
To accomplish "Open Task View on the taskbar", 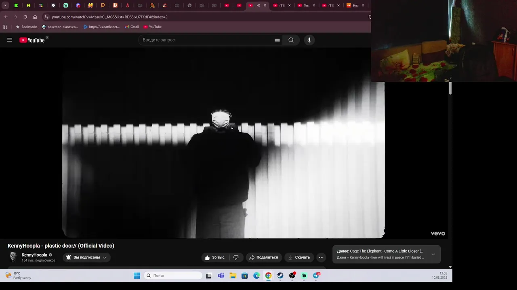I will 208,275.
